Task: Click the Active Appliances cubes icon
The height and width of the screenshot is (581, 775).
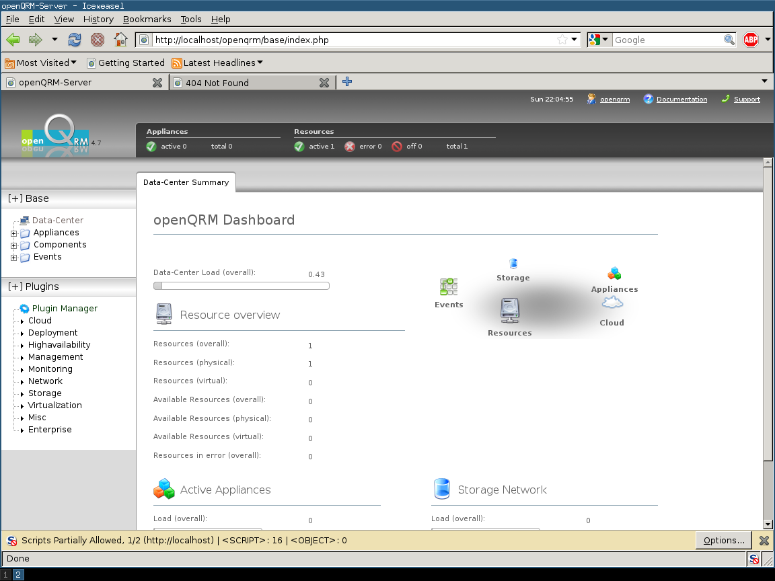Action: 164,489
